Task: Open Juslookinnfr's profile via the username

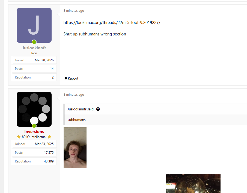Action: pyautogui.click(x=34, y=48)
